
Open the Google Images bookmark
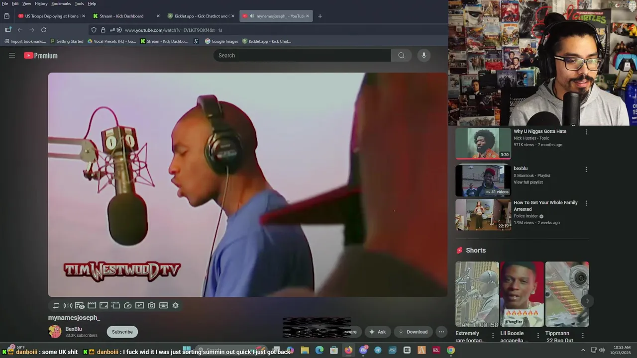click(221, 41)
